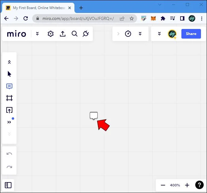The image size is (207, 193).
Task: Open the help question mark
Action: point(199,185)
